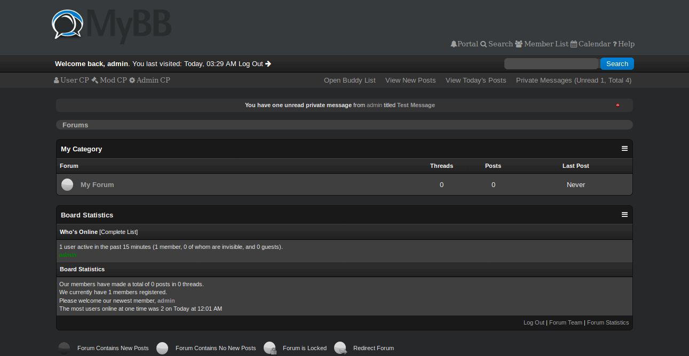Open Private Messages in the menu bar

tap(573, 80)
